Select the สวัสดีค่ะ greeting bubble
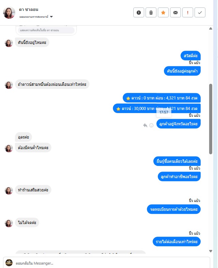This screenshot has width=218, height=268. pos(190,56)
